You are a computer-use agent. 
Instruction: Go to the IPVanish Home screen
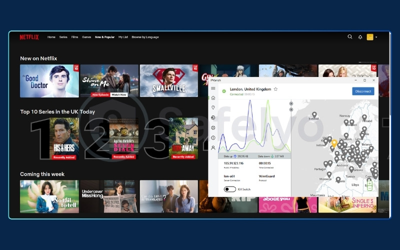point(213,98)
